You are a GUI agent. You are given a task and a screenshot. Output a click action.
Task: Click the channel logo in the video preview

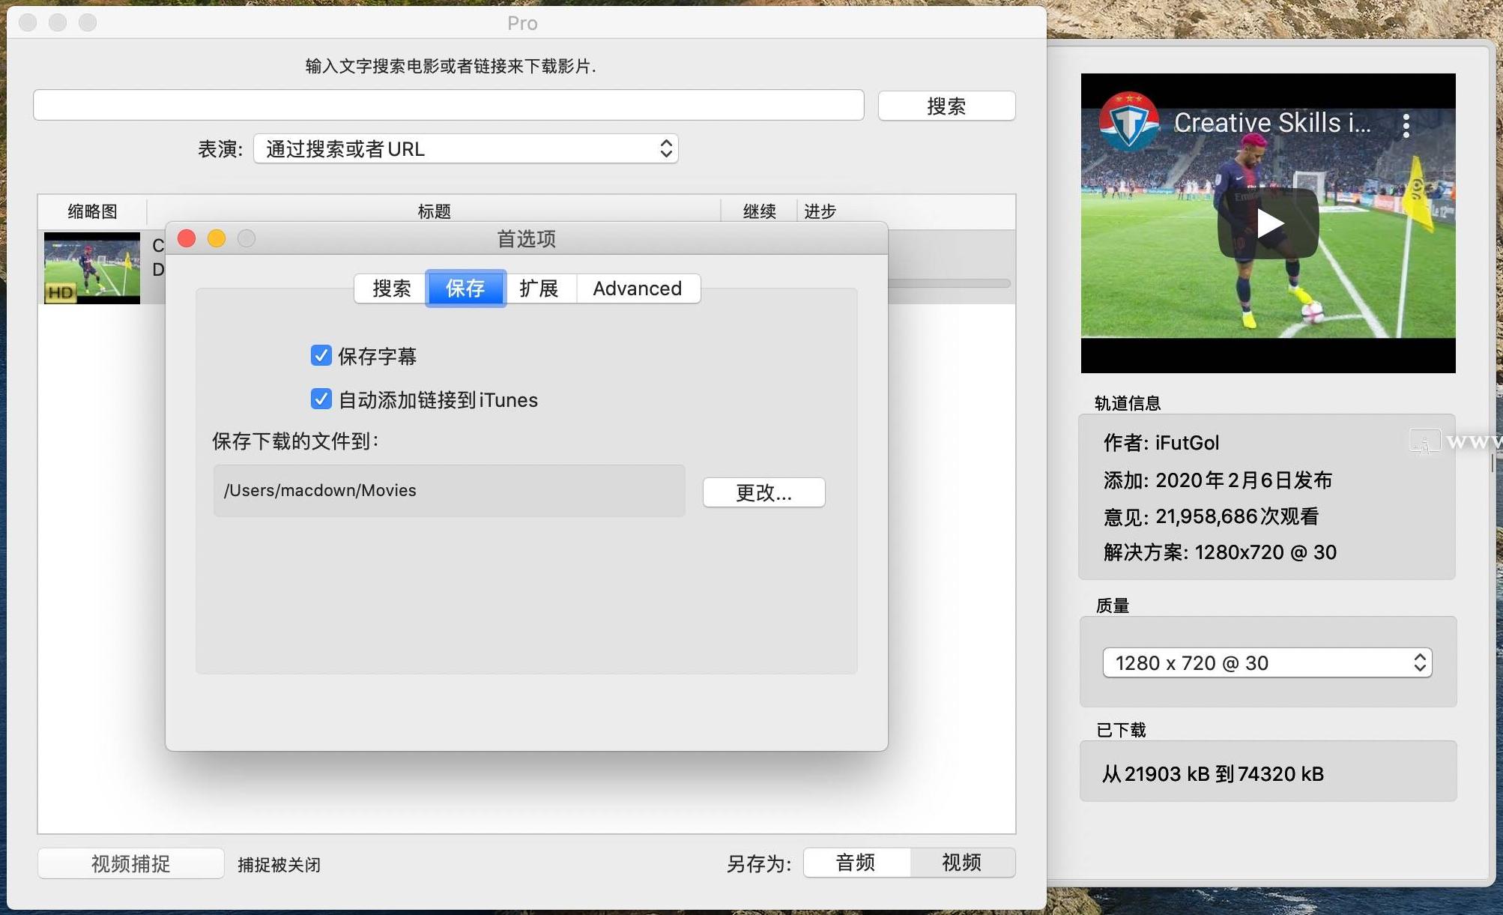[x=1129, y=121]
